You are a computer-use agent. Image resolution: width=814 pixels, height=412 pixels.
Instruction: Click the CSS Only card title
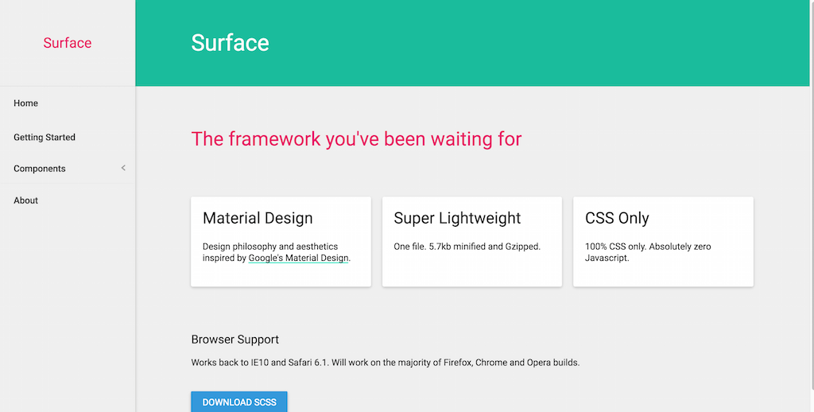pos(617,218)
